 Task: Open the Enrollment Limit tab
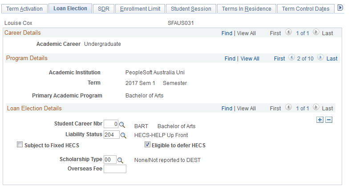[x=141, y=9]
